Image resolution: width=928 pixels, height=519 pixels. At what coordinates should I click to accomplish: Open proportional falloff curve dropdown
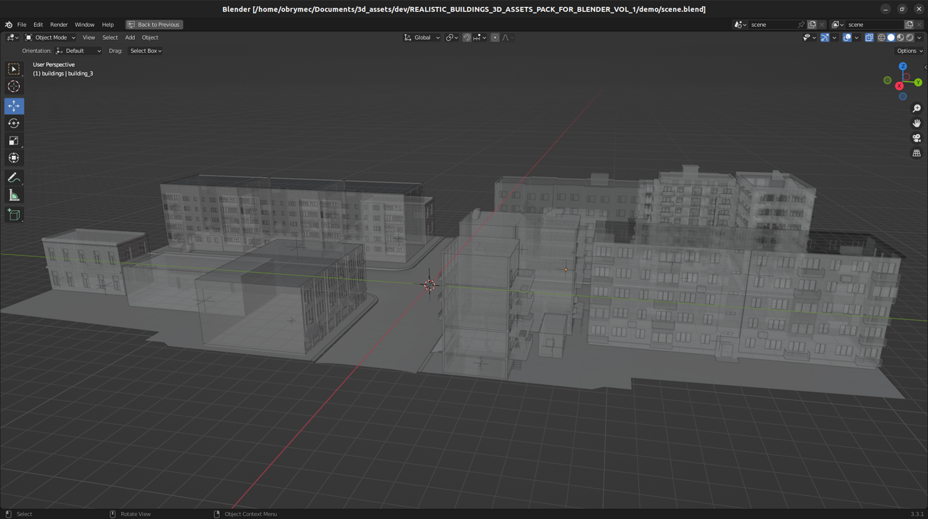click(x=508, y=38)
